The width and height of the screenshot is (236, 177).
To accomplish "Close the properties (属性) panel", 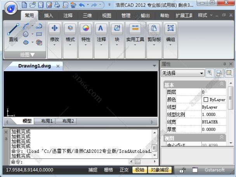I will [x=231, y=64].
